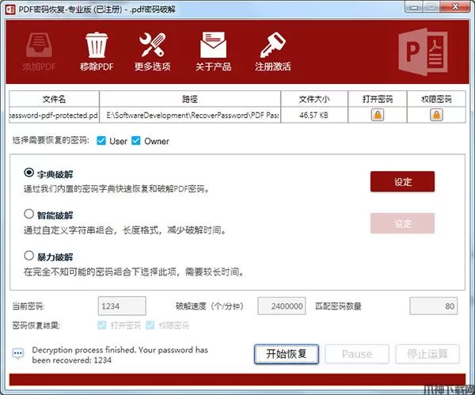Click the 智能破解 description text

pos(125,230)
